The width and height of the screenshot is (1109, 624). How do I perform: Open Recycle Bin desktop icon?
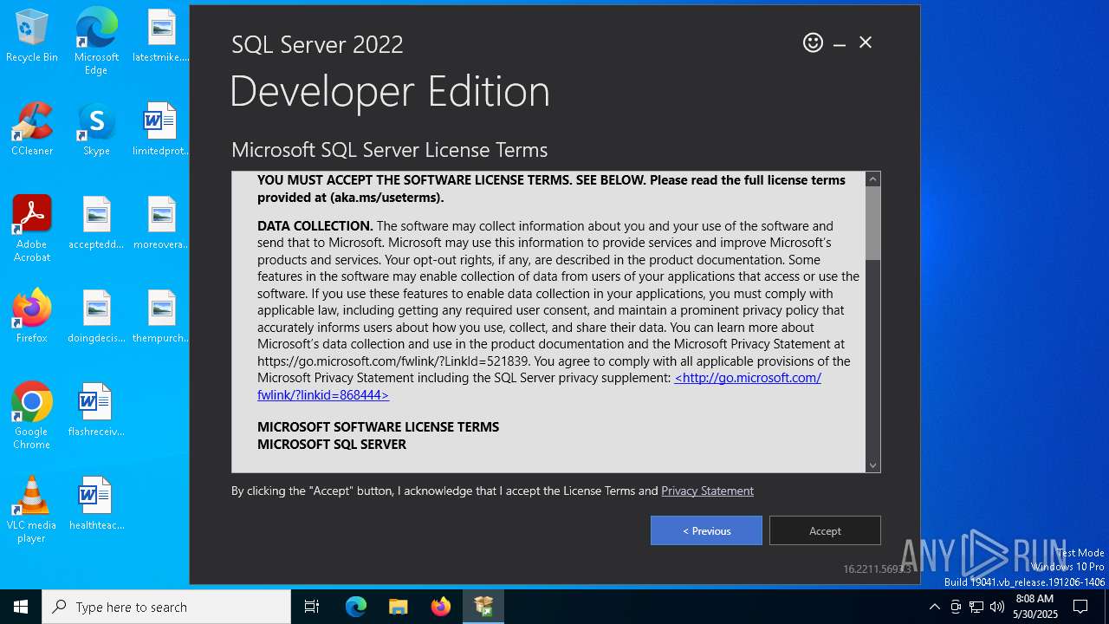tap(32, 36)
